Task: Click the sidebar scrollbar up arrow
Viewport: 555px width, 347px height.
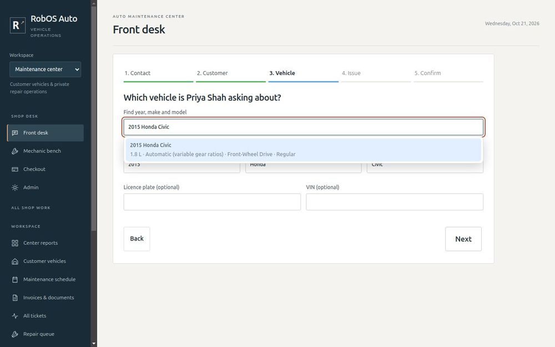Action: point(94,3)
